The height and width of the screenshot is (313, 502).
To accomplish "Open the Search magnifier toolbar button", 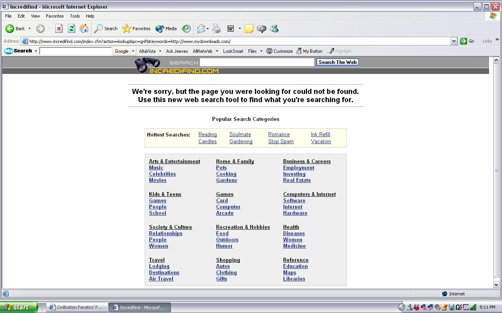I will tap(106, 29).
